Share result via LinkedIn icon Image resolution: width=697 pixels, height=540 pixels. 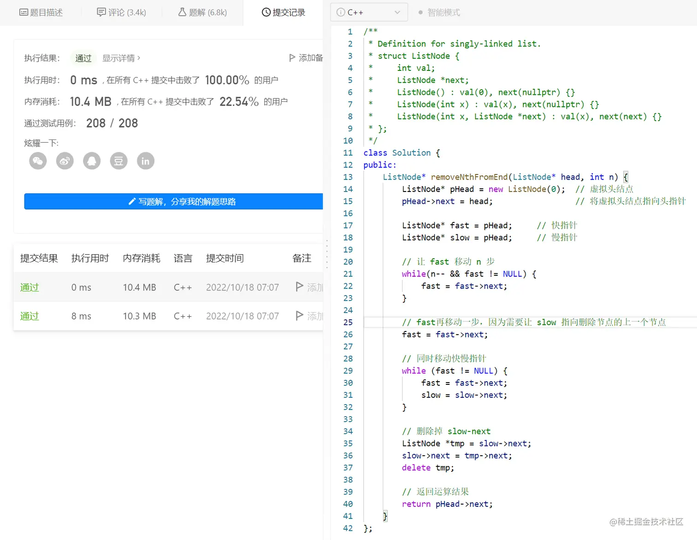(x=146, y=161)
